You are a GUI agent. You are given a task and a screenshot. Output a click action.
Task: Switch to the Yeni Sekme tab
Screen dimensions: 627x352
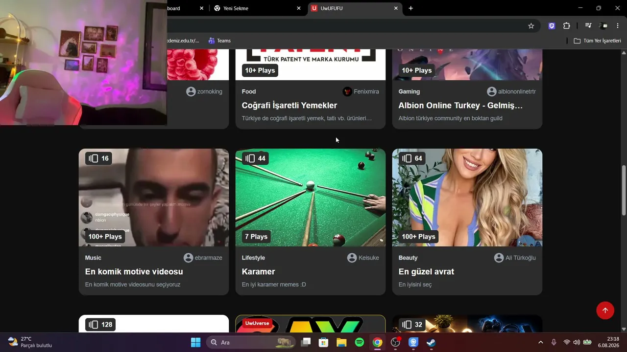257,8
